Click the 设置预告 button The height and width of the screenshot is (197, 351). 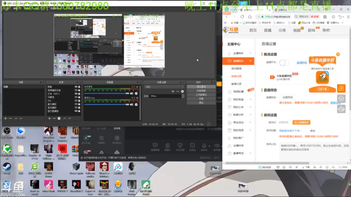[x=287, y=97]
